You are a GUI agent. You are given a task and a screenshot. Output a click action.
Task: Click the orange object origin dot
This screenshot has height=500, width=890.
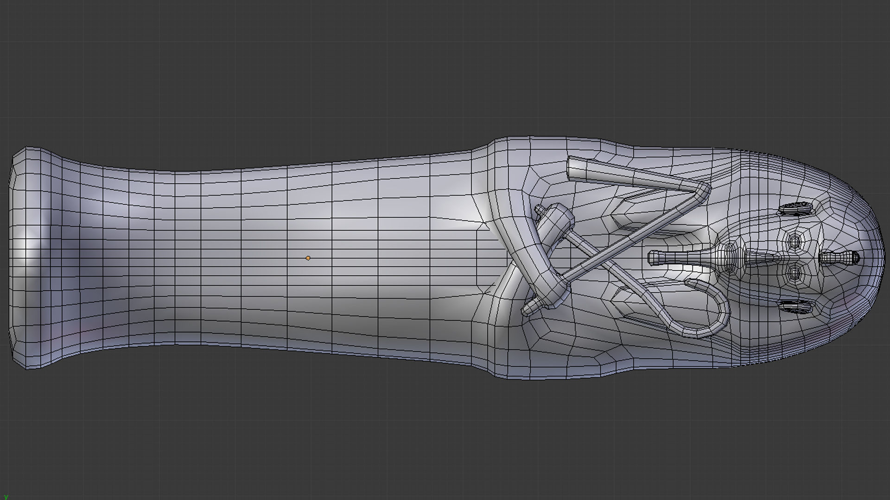pos(308,258)
